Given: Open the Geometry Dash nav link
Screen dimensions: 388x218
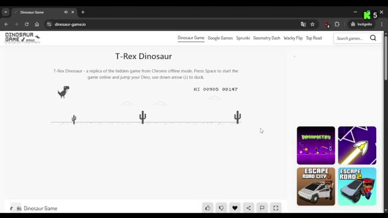Looking at the screenshot, I should (x=267, y=38).
